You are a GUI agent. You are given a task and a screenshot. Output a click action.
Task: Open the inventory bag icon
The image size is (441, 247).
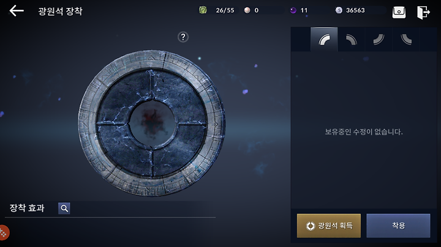click(x=399, y=12)
